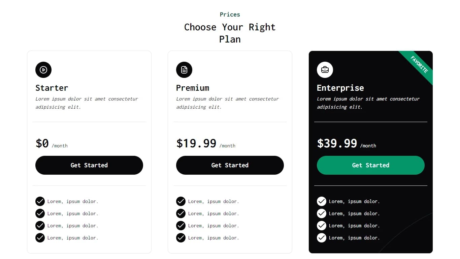Select the green Enterprise Get Started button

371,165
